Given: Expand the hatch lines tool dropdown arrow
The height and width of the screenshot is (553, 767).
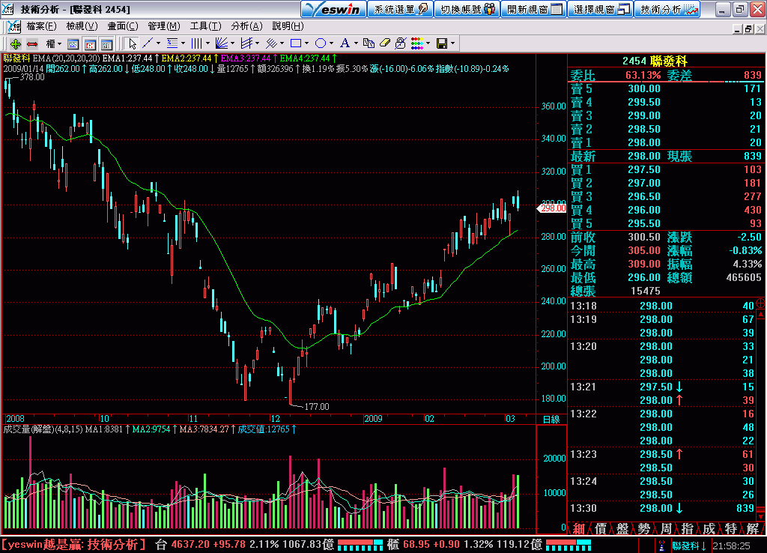Looking at the screenshot, I should [x=282, y=43].
